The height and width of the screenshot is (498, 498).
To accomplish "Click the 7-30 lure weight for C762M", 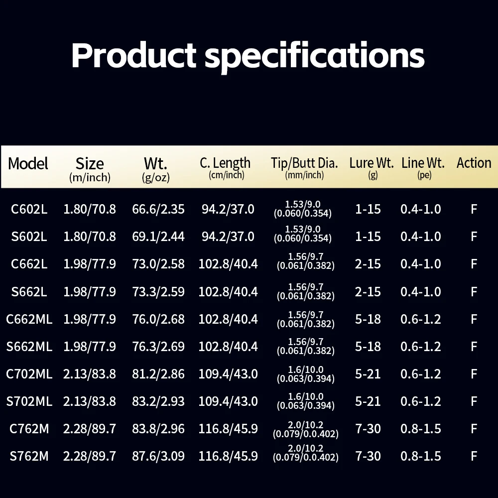I will 368,429.
